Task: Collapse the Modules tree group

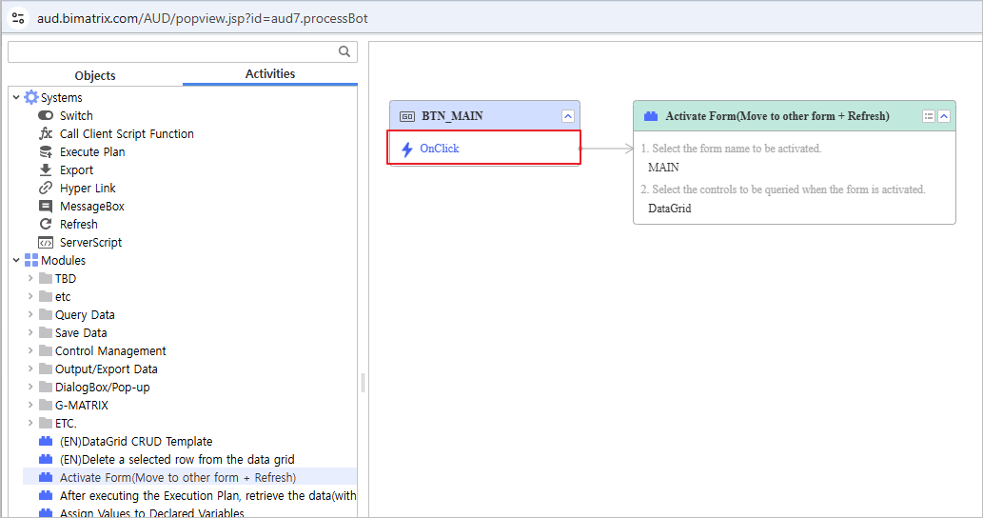Action: click(x=16, y=260)
